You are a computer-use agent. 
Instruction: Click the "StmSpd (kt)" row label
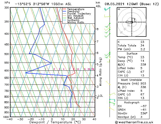pyautogui.click(x=127, y=117)
